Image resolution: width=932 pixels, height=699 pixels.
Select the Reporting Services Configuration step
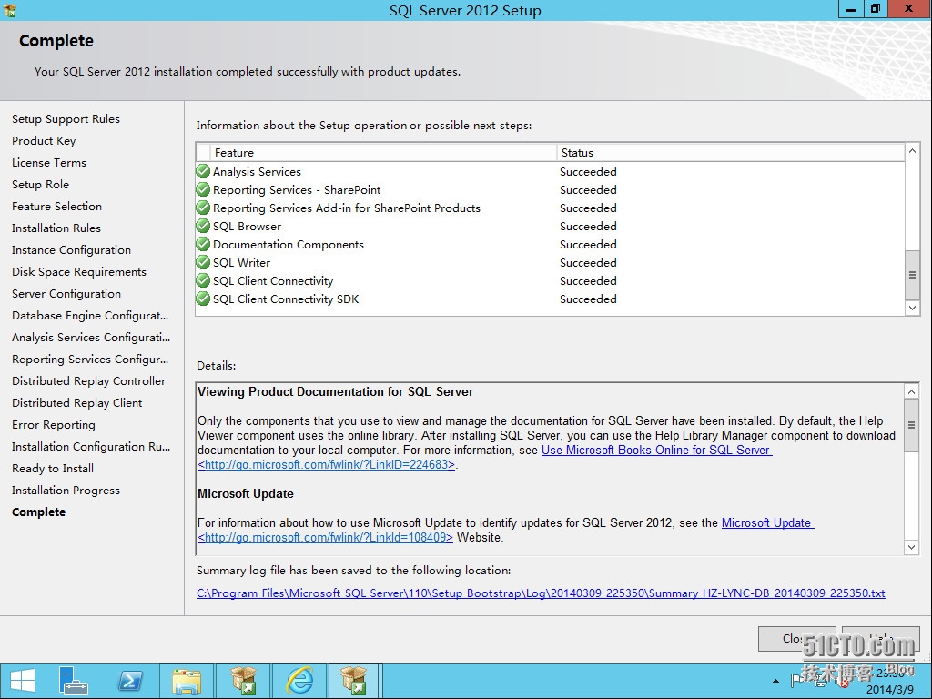(90, 359)
